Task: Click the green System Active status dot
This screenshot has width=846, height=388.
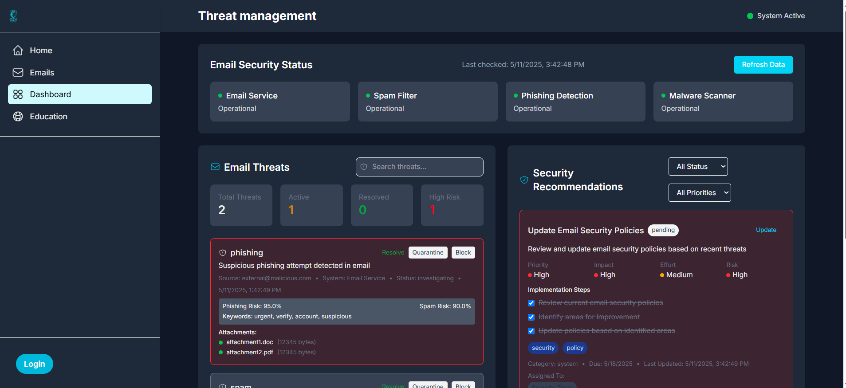Action: [x=750, y=16]
